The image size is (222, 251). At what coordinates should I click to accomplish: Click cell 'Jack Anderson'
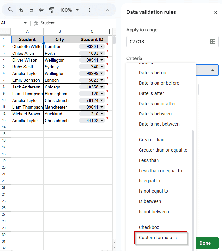point(27,87)
